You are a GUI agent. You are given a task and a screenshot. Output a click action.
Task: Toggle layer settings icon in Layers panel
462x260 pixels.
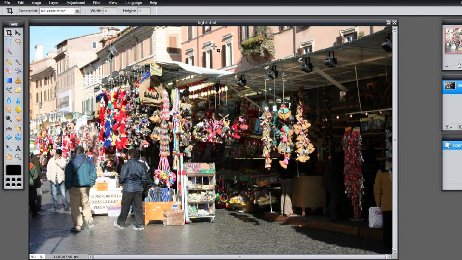click(x=447, y=127)
